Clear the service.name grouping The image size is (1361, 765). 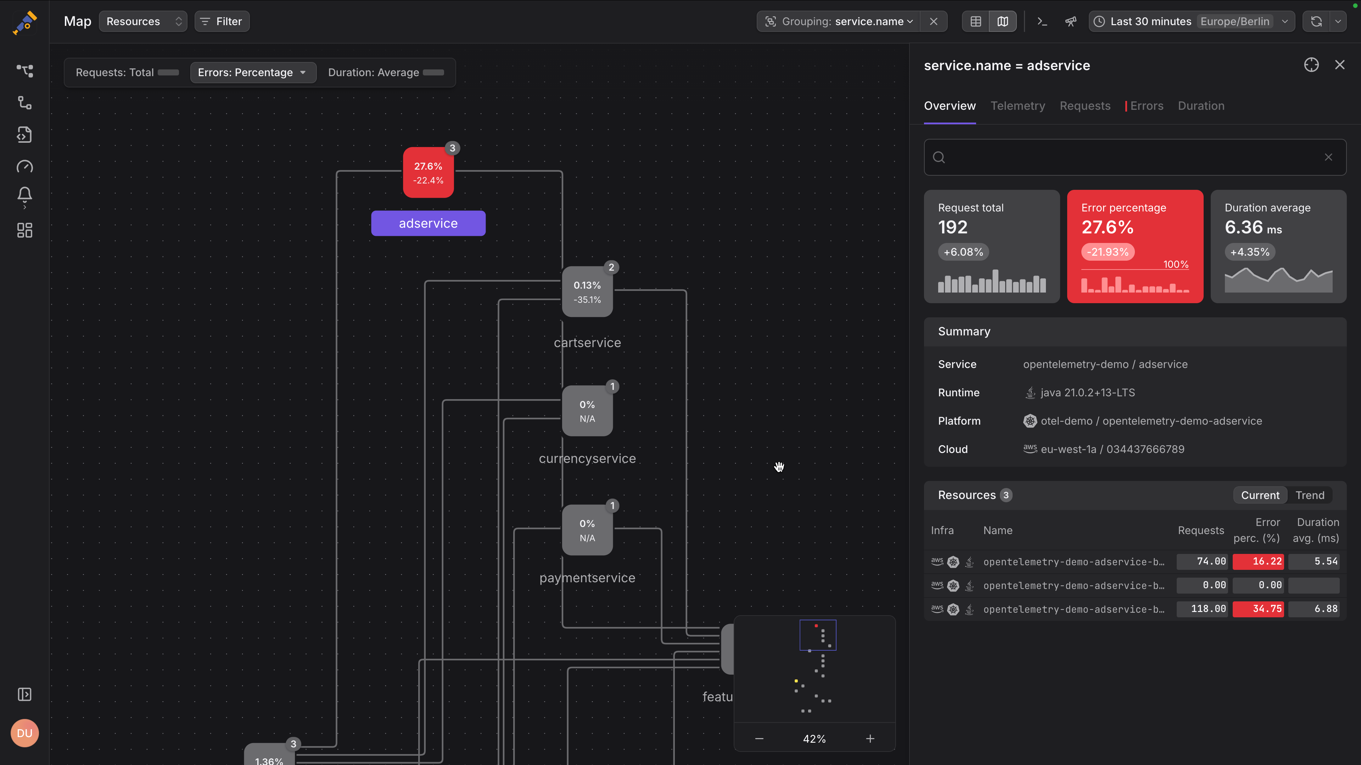(x=934, y=22)
